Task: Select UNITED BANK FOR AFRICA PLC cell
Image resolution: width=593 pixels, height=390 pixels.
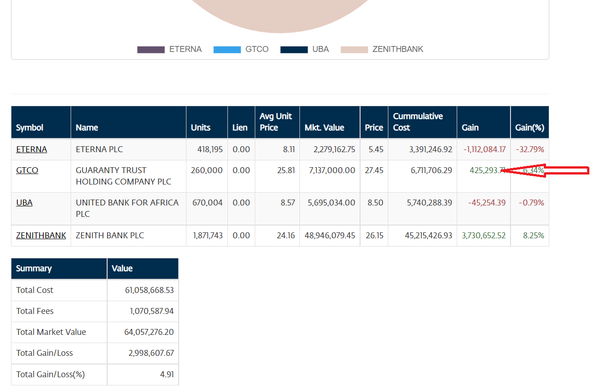Action: [x=129, y=208]
